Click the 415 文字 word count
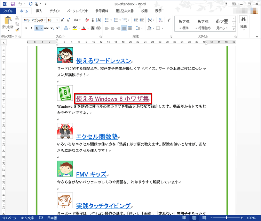This screenshot has height=221, width=261. coord(27,218)
